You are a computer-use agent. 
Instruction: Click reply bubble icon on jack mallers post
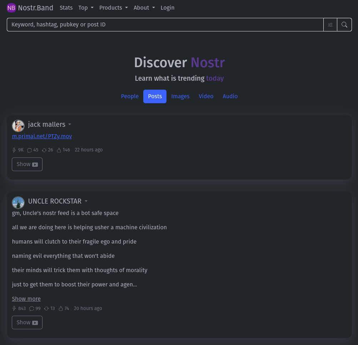[29, 150]
